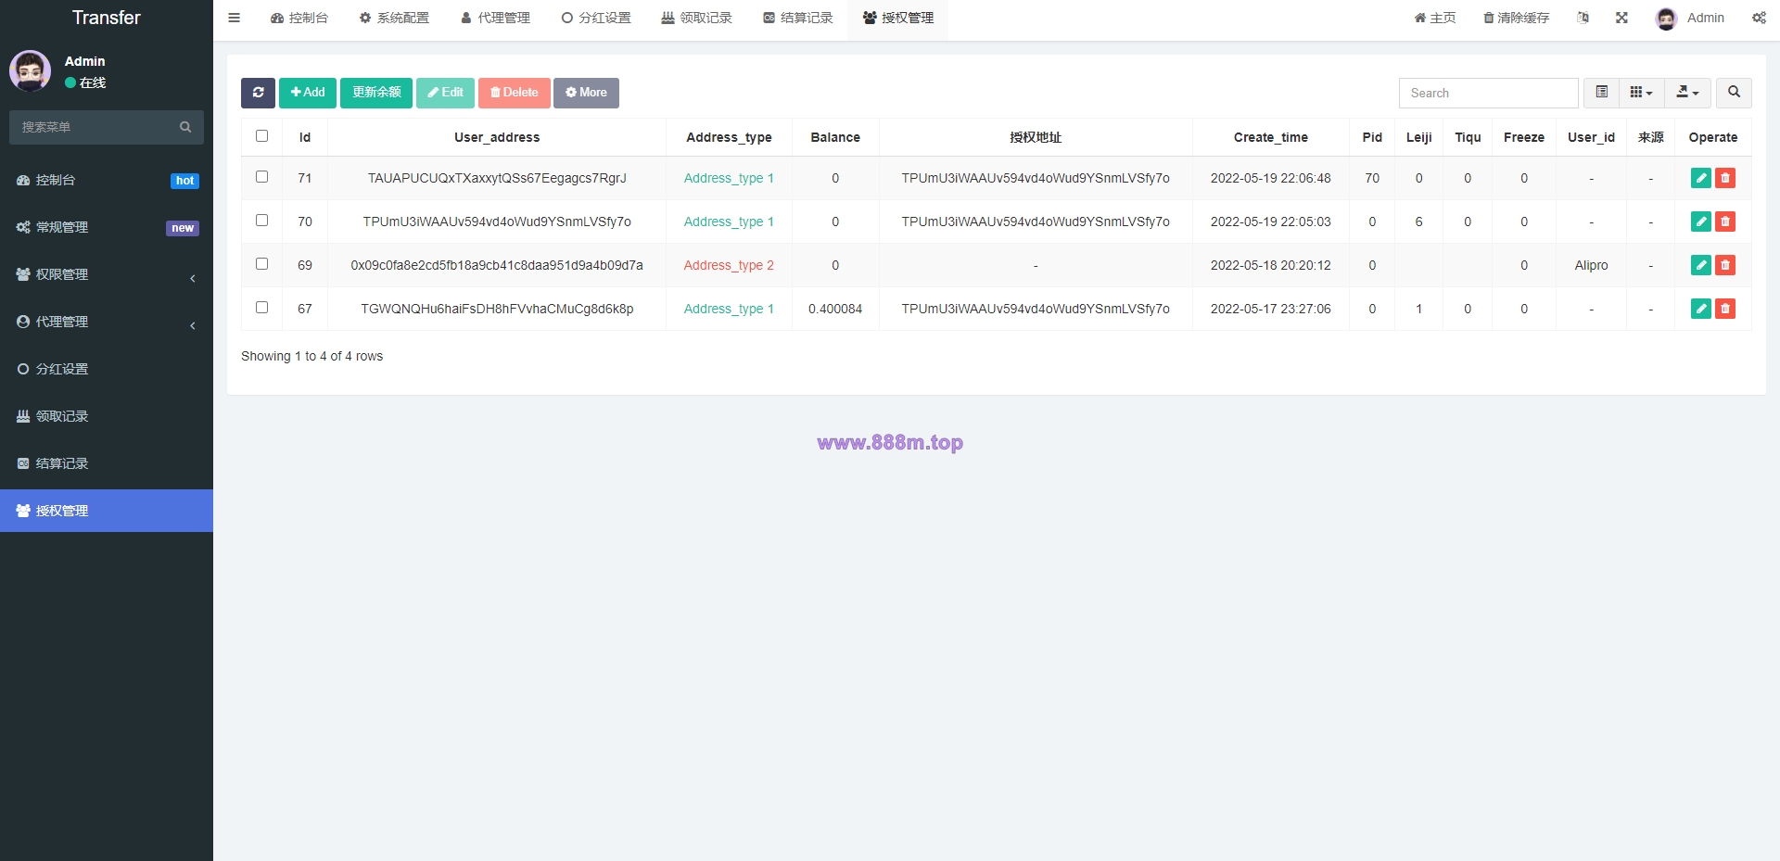Click the Admin avatar in top bar
The image size is (1780, 861).
click(1666, 19)
